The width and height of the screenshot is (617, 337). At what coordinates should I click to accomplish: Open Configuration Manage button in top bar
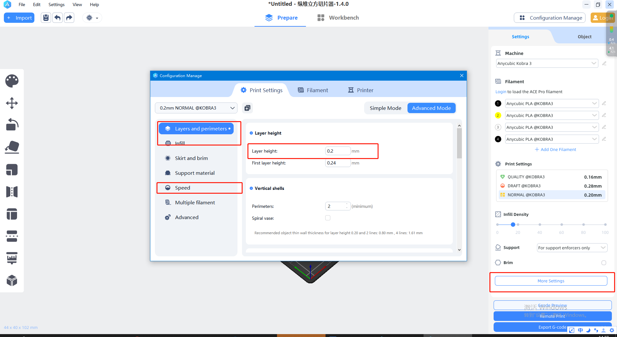[x=550, y=18]
